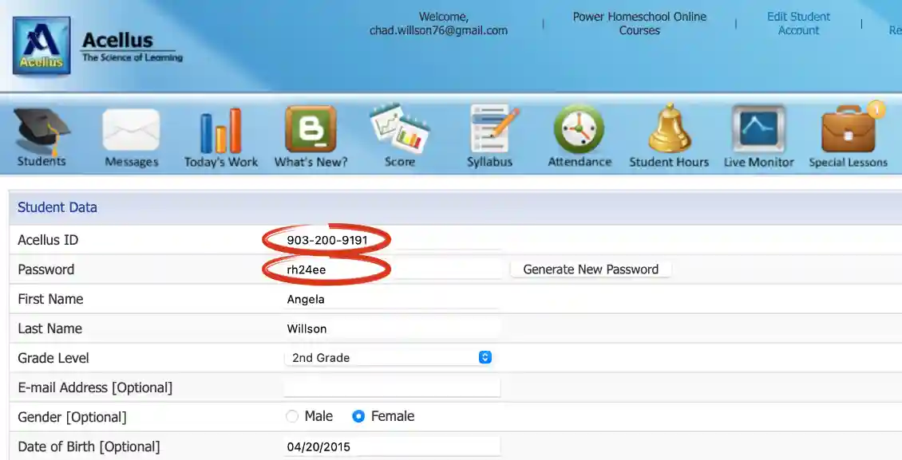Click the Attendance navigation label
902x460 pixels.
tap(580, 162)
